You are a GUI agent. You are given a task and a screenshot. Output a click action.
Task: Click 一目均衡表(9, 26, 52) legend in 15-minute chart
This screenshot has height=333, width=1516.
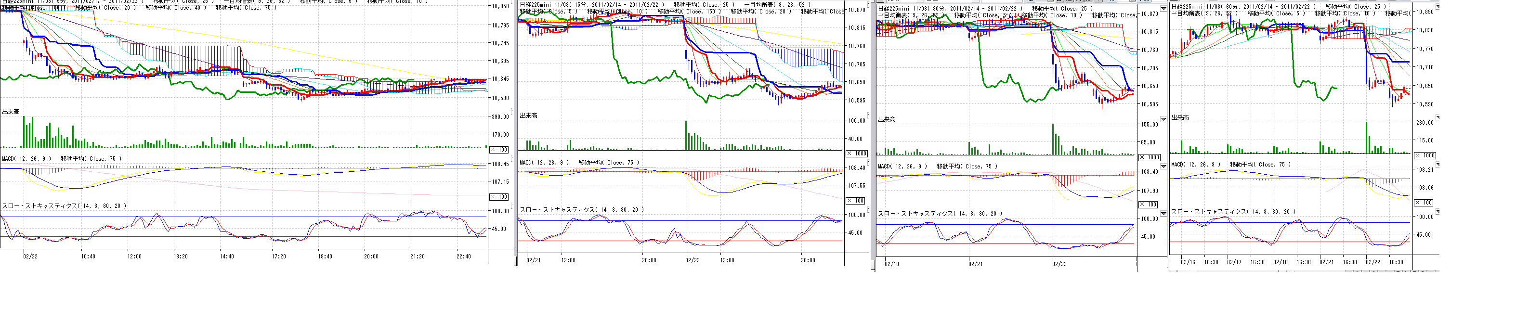(777, 5)
